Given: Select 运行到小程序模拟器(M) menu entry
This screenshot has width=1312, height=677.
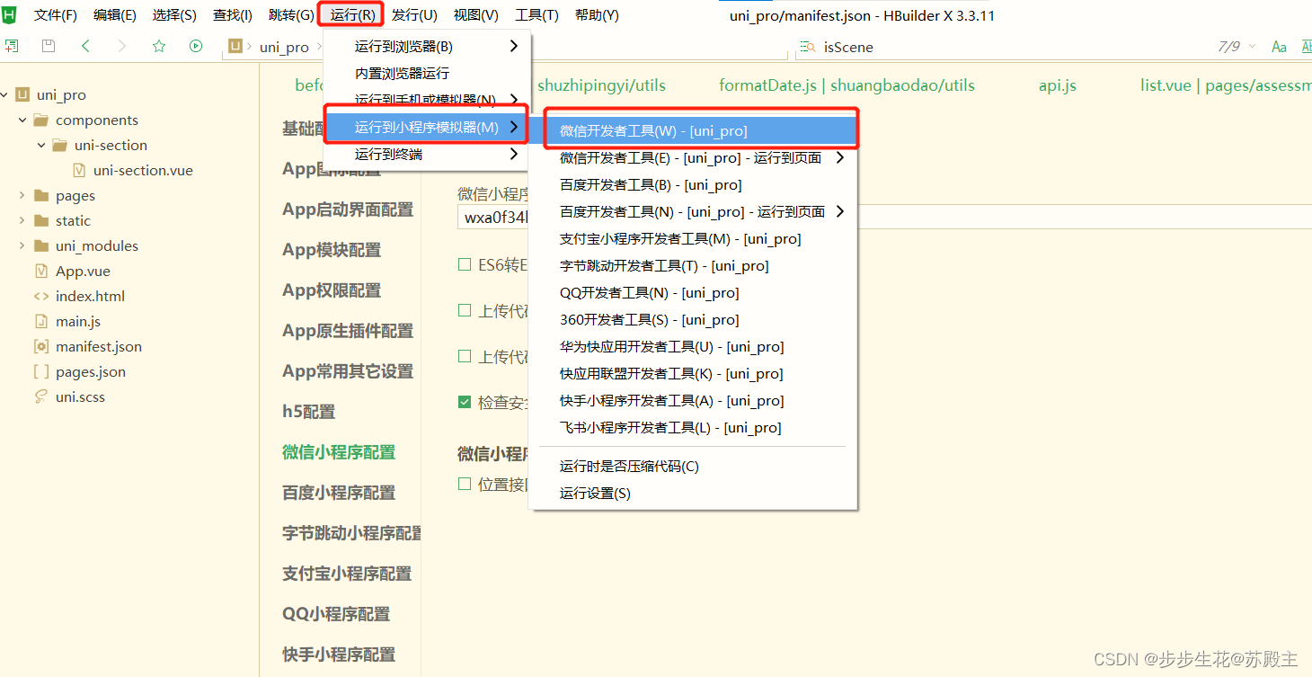Looking at the screenshot, I should pos(427,127).
